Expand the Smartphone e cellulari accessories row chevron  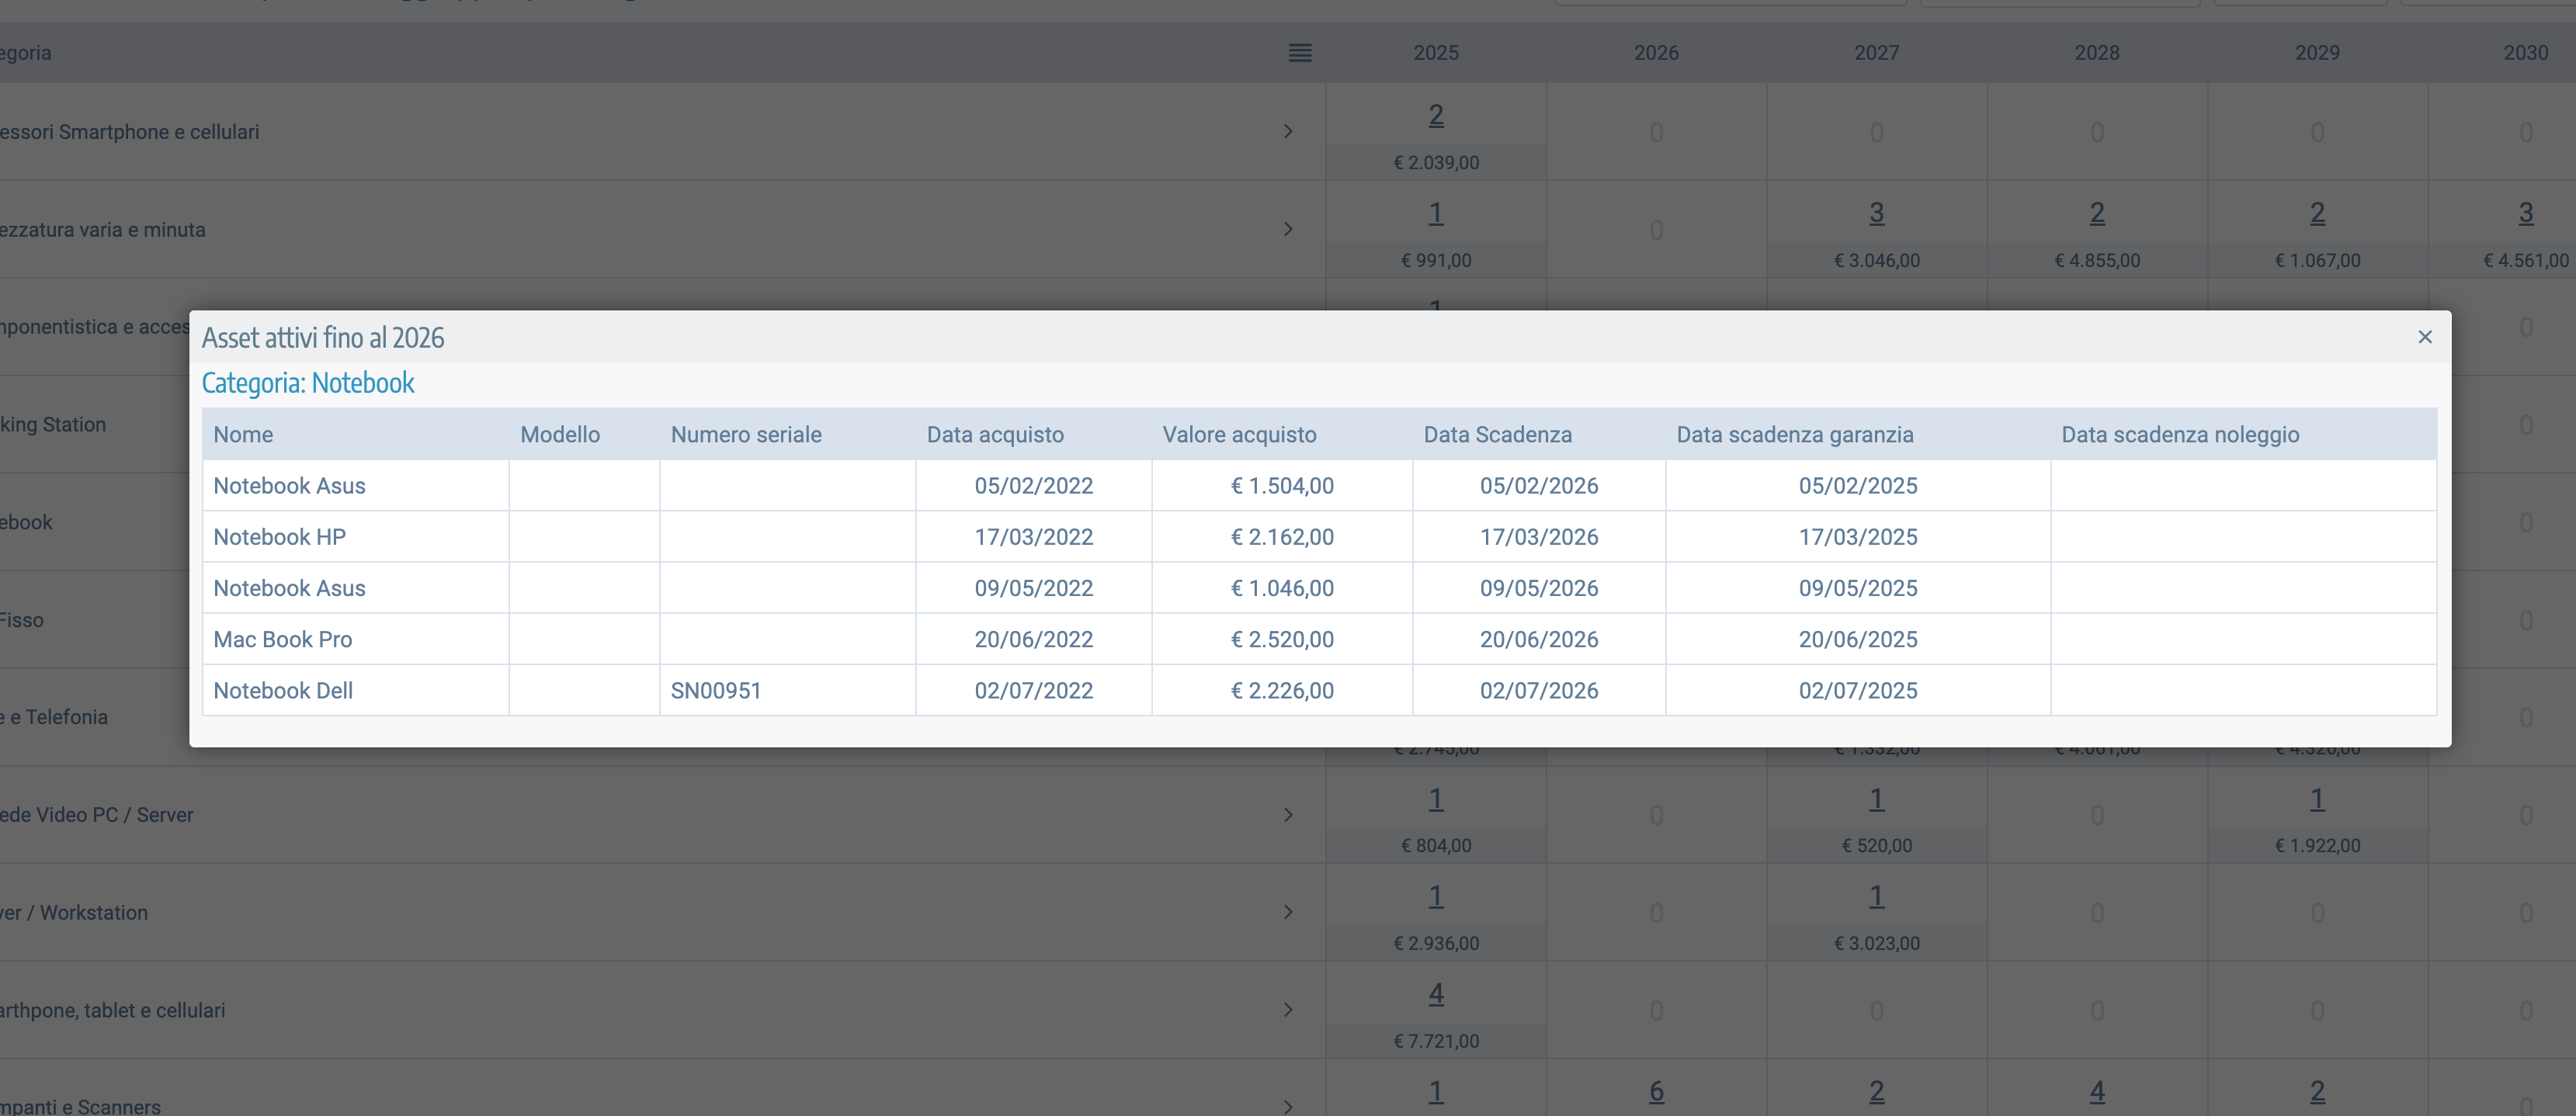[1288, 132]
